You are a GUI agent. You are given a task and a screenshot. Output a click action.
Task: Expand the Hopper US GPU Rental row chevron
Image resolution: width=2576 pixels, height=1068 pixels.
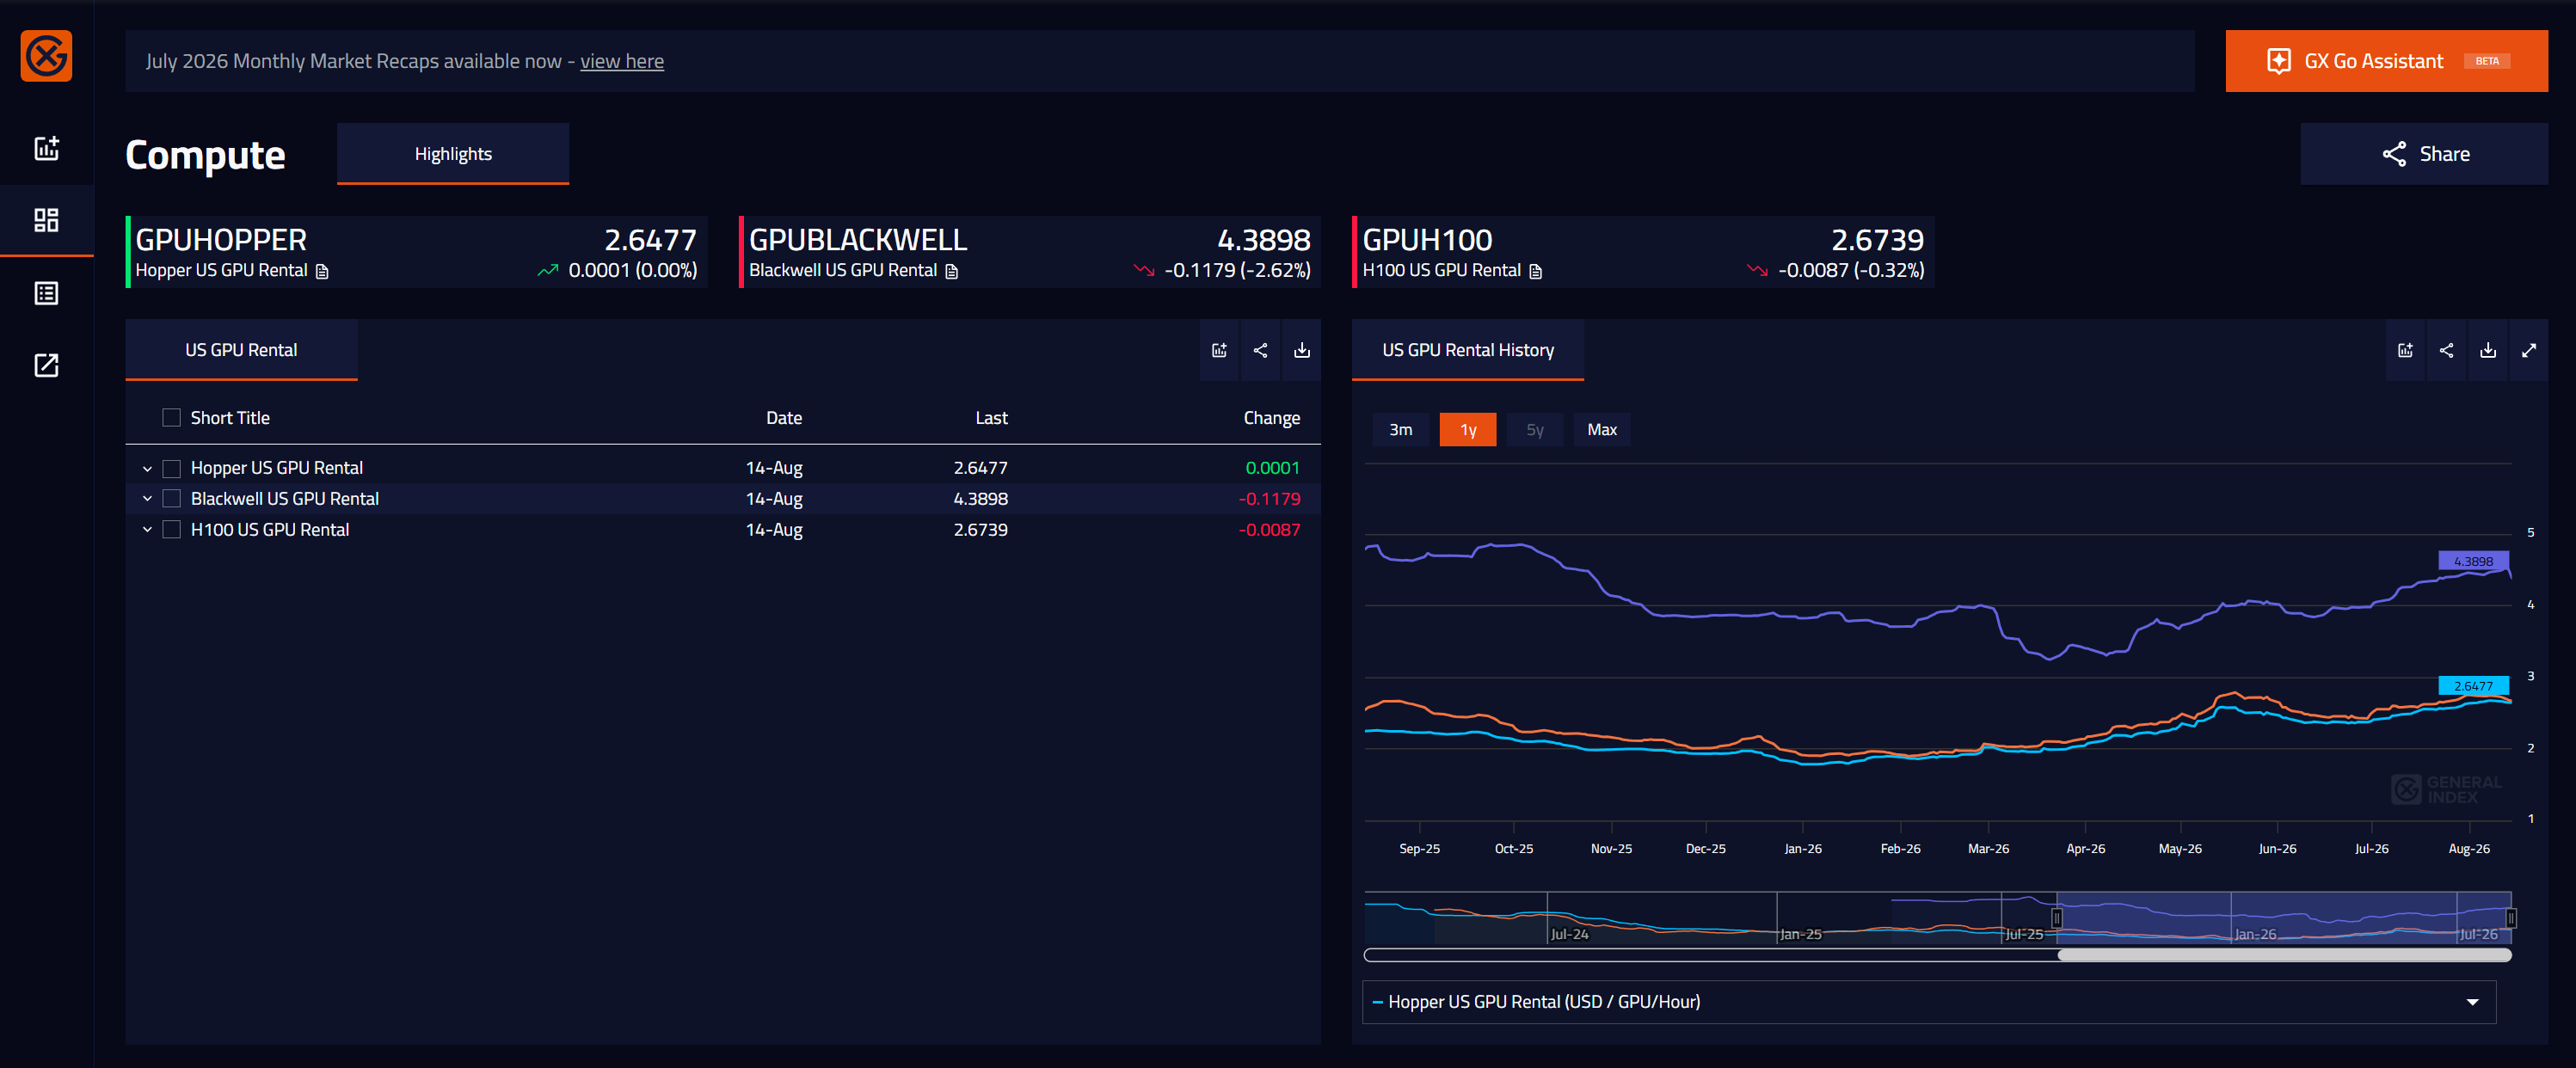pyautogui.click(x=147, y=468)
